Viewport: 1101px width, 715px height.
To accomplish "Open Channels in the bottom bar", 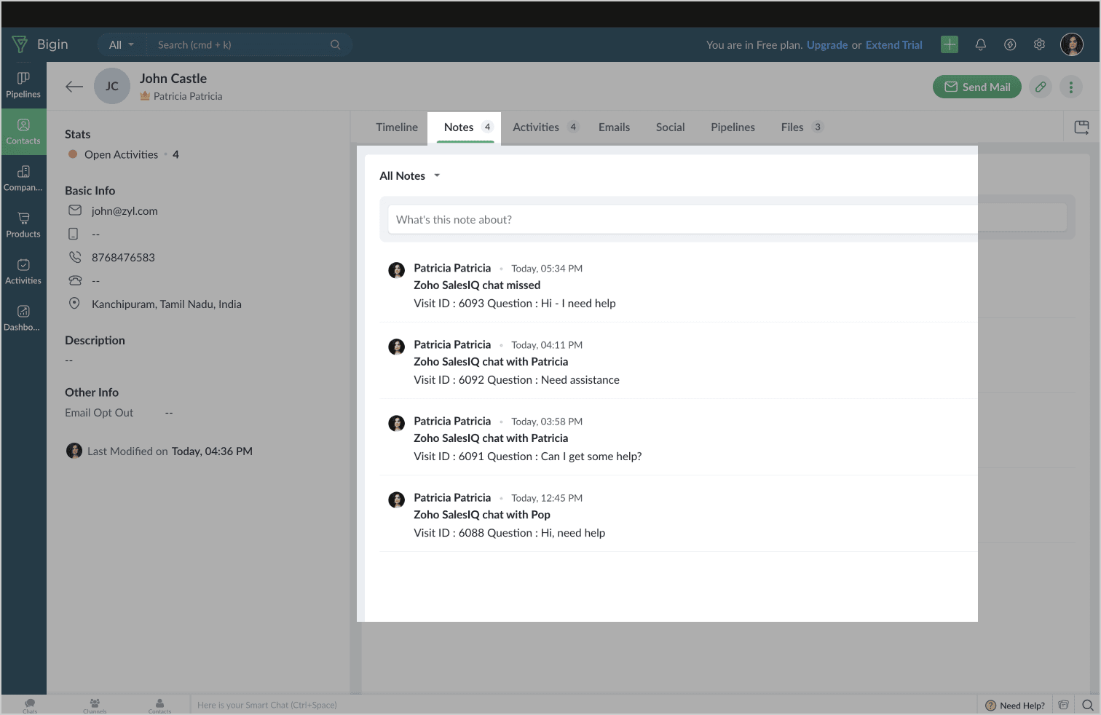I will tap(95, 705).
